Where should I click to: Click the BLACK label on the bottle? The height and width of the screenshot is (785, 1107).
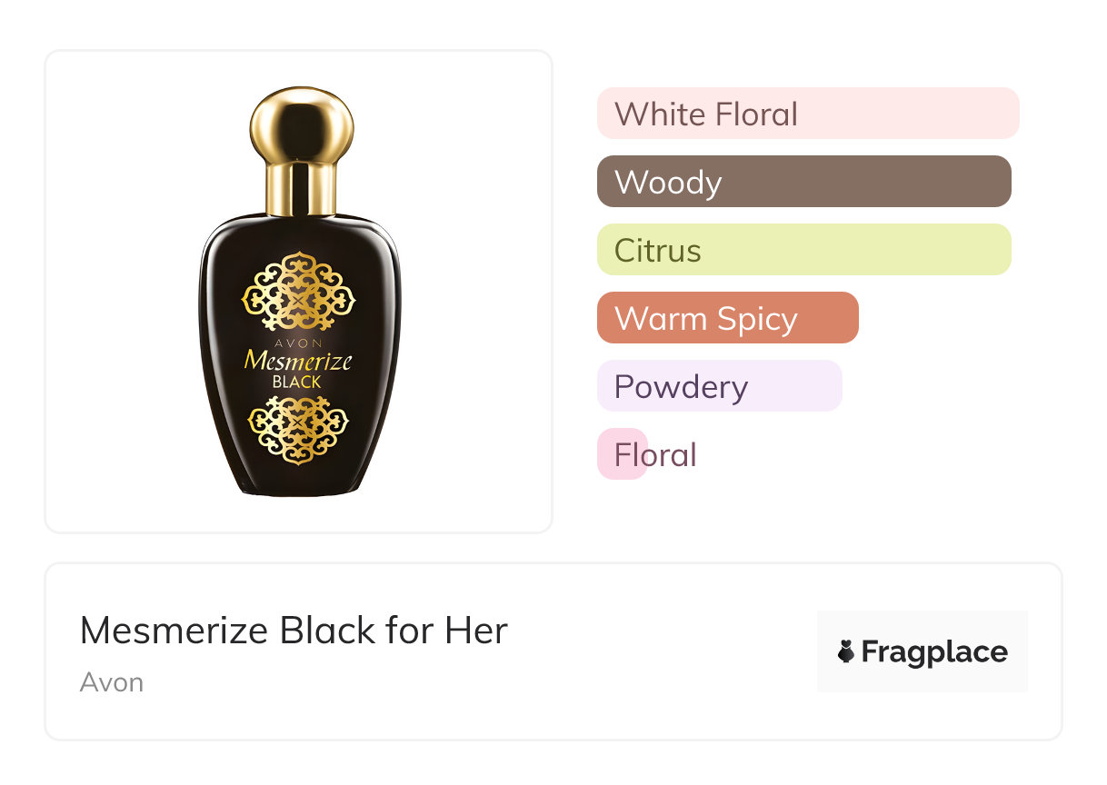(297, 383)
